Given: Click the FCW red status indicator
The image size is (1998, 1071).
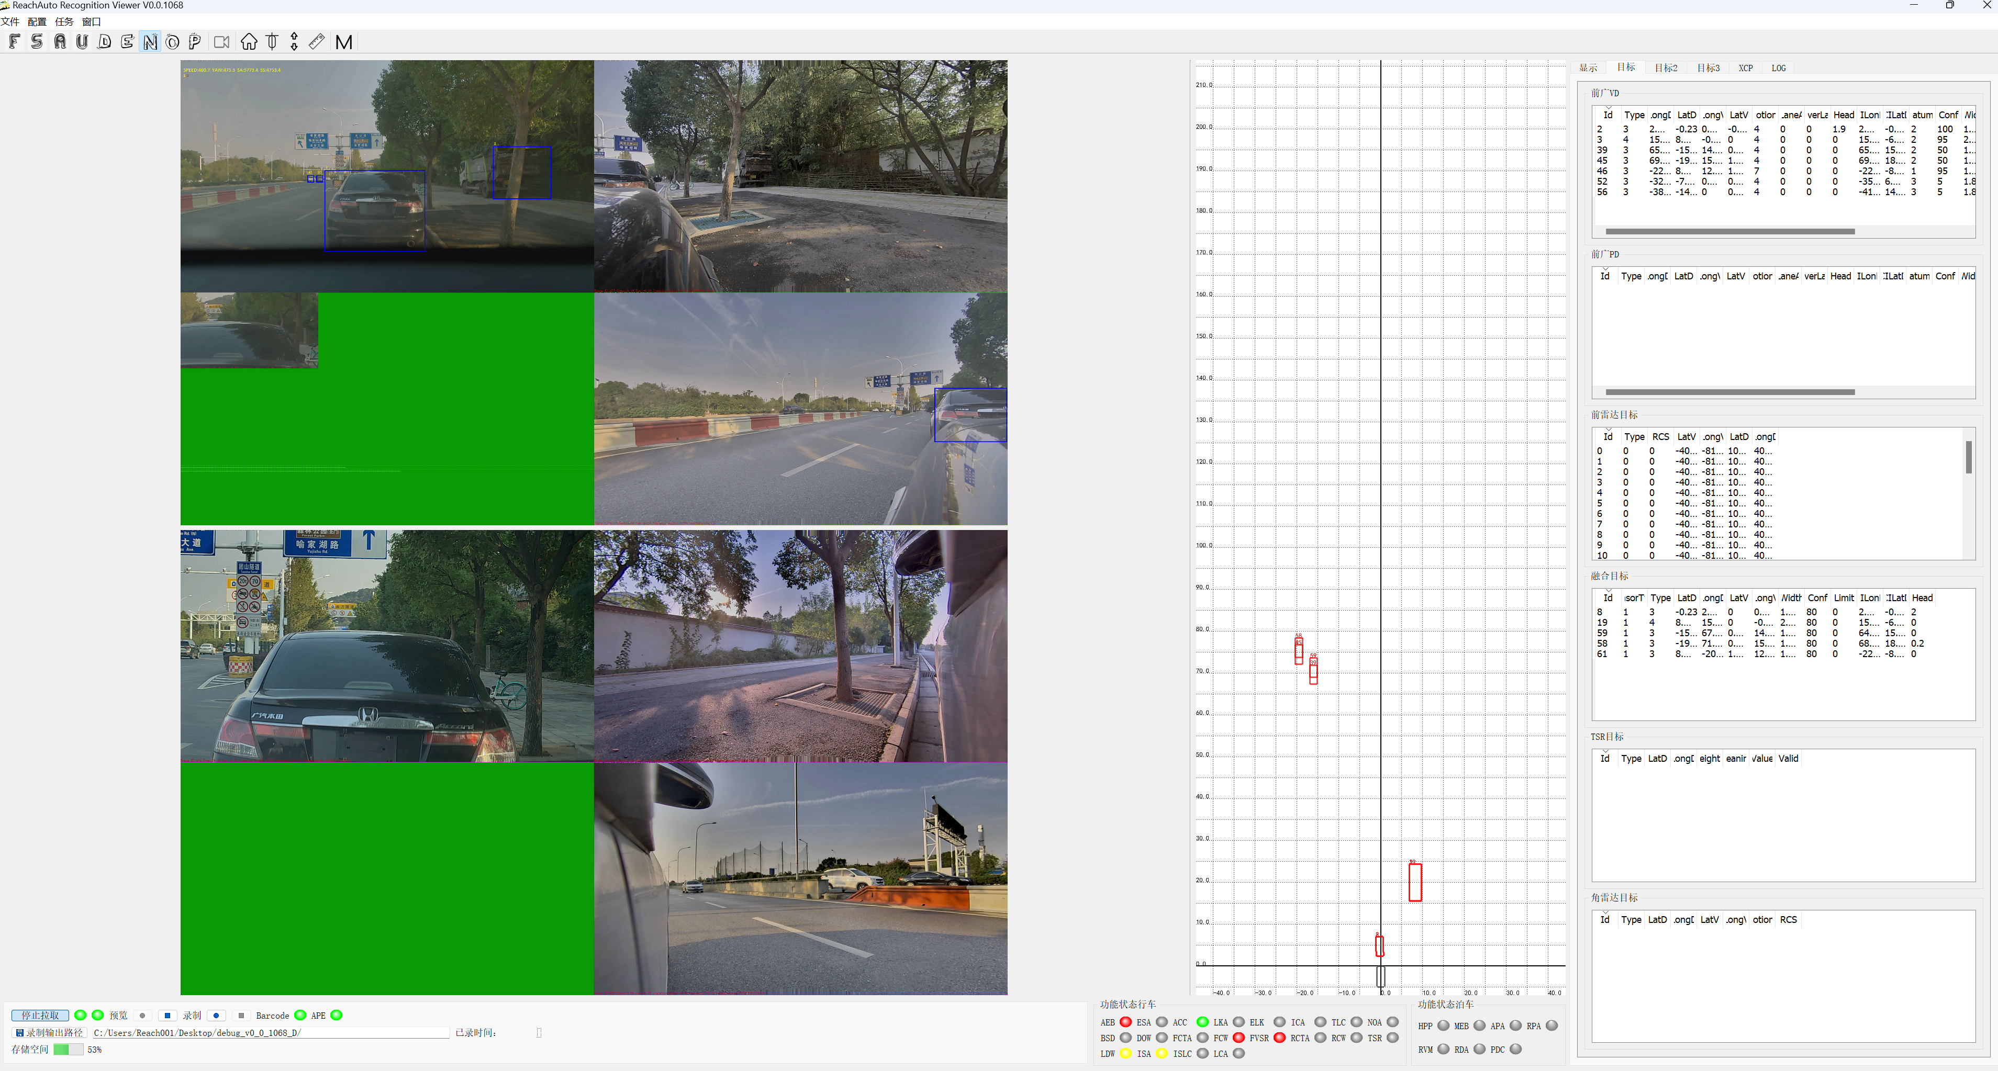Looking at the screenshot, I should coord(1238,1038).
